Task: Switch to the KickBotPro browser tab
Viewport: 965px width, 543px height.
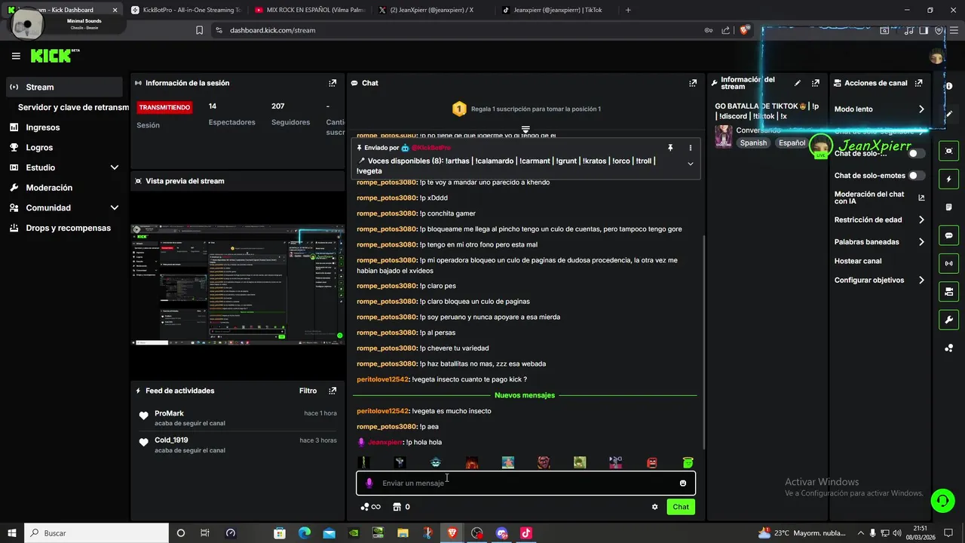Action: pyautogui.click(x=185, y=10)
